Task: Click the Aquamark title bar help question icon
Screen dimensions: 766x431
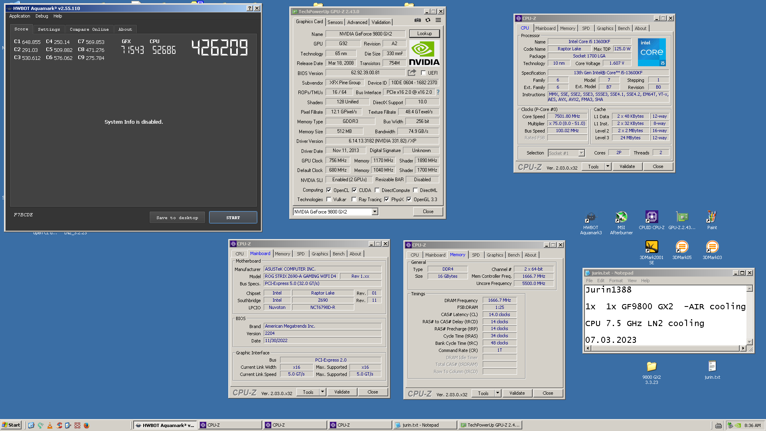Action: [x=250, y=8]
